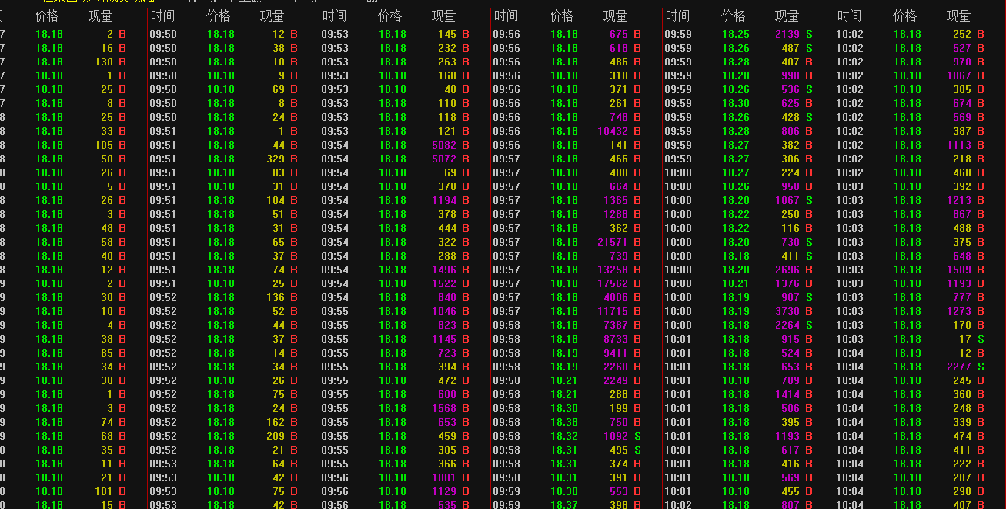Click the 21571 volume value at 09:57
Image resolution: width=1006 pixels, height=509 pixels.
(x=613, y=242)
